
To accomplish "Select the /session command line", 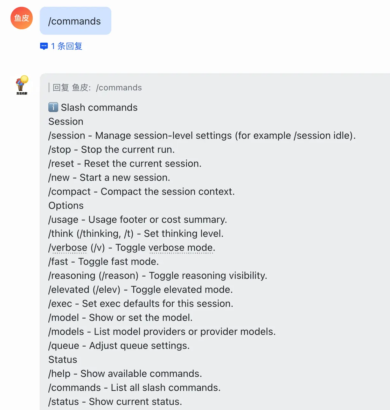I will [x=202, y=136].
